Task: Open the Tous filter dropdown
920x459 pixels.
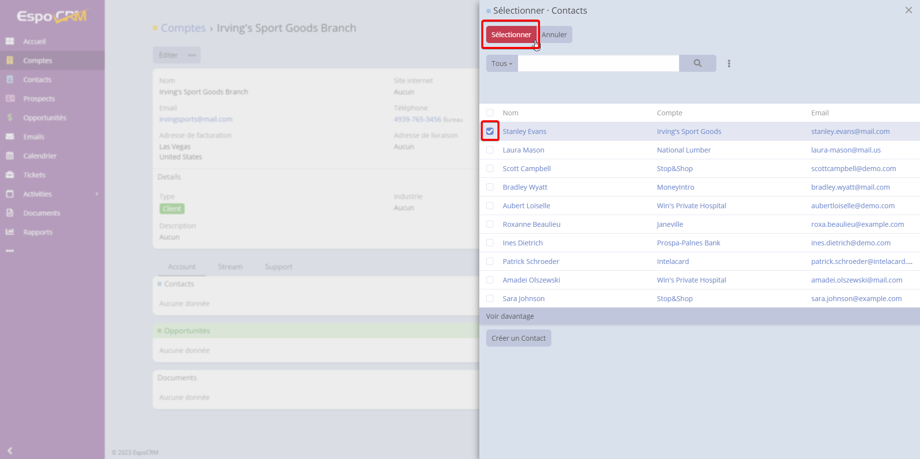Action: point(501,64)
